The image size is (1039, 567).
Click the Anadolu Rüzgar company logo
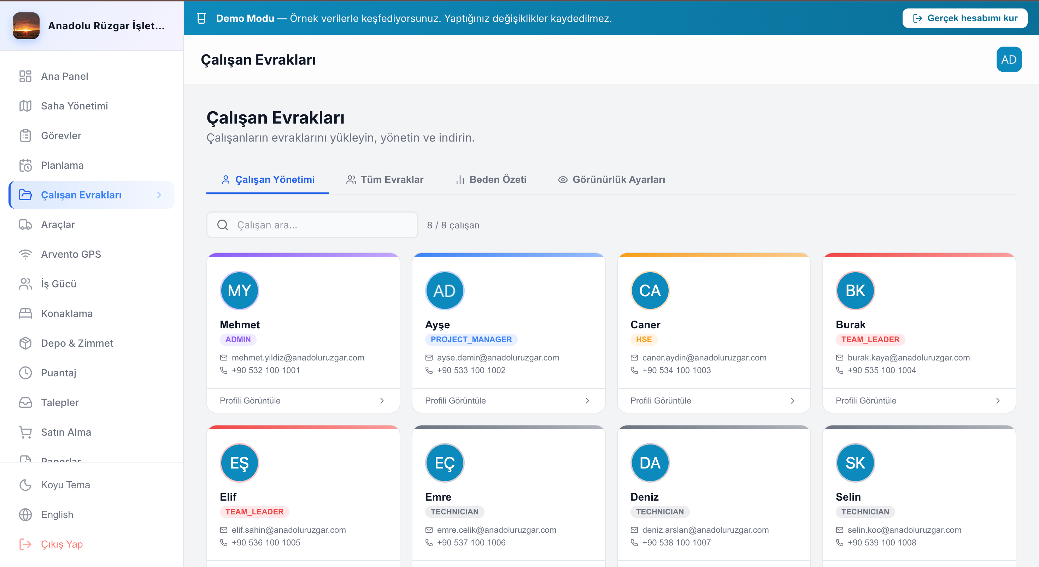(x=26, y=26)
